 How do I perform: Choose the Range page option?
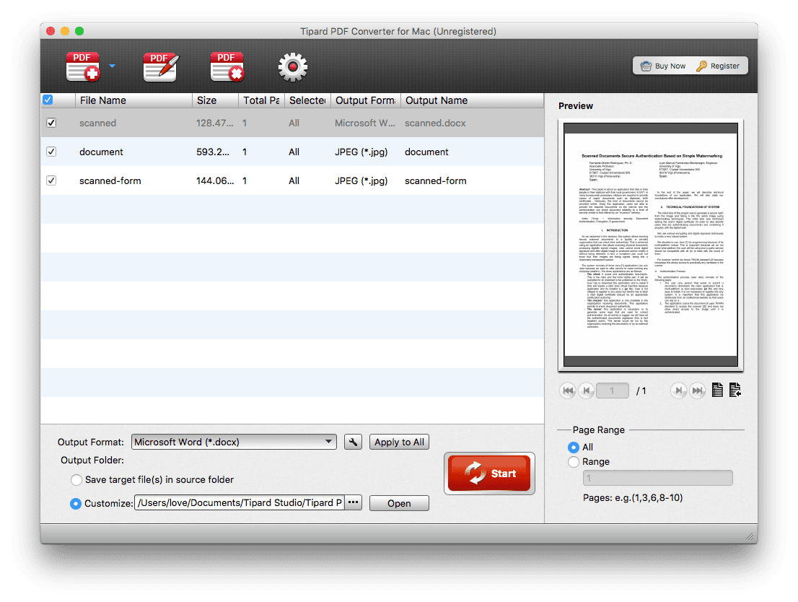point(574,461)
